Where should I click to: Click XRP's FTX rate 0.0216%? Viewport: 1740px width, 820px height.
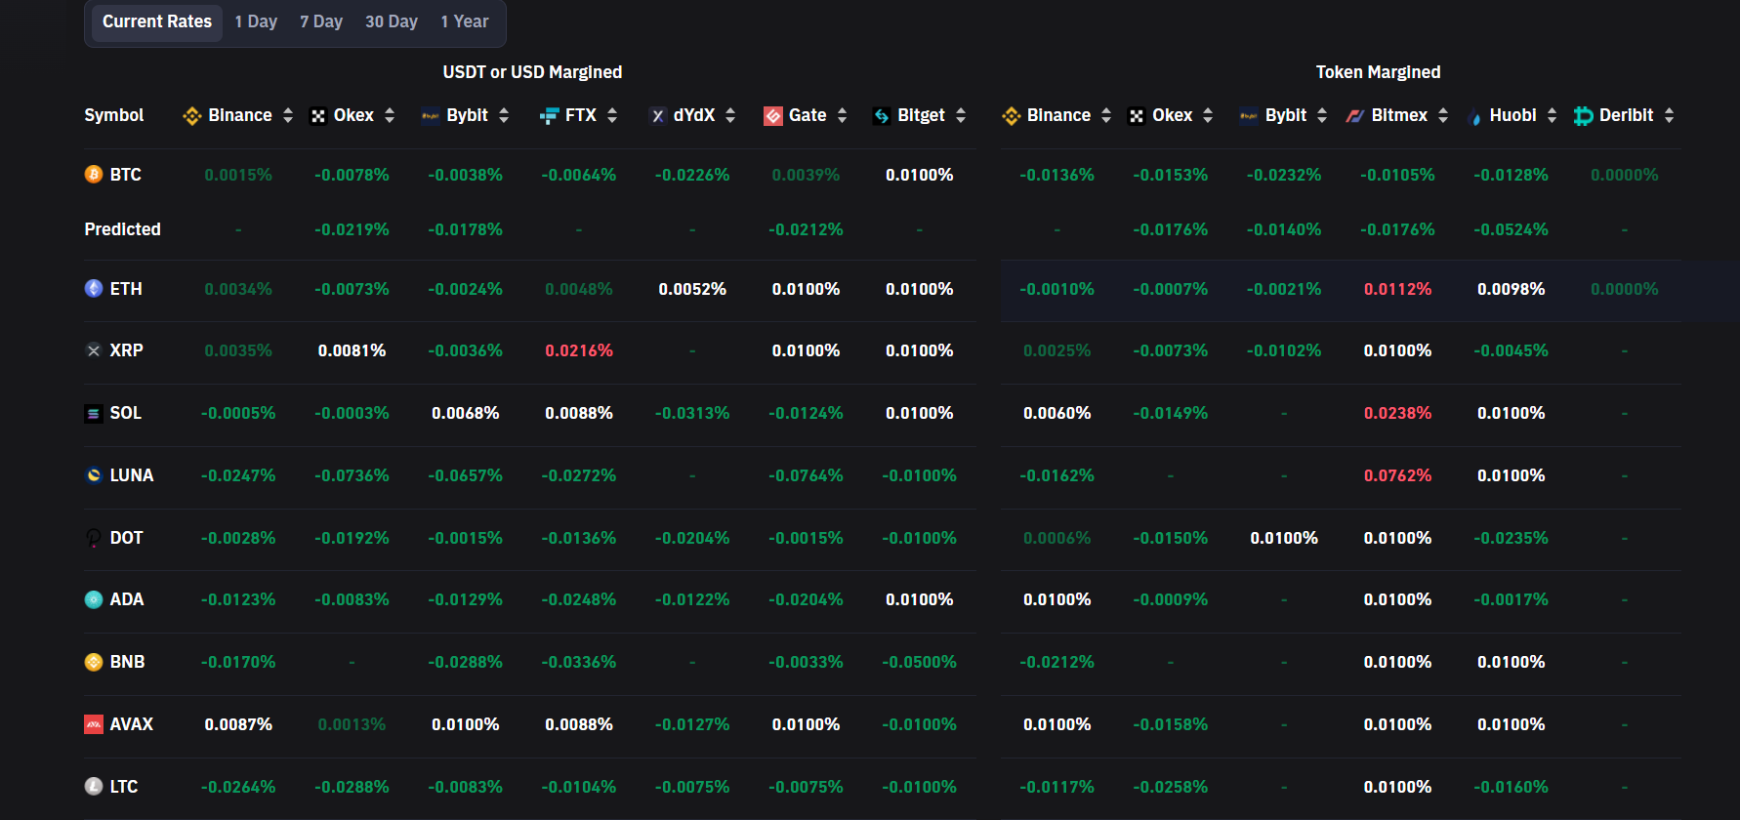[579, 350]
